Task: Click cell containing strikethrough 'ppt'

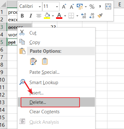Action: [12, 42]
